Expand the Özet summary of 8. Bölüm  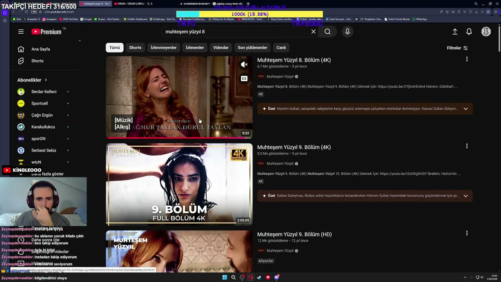[x=465, y=109]
